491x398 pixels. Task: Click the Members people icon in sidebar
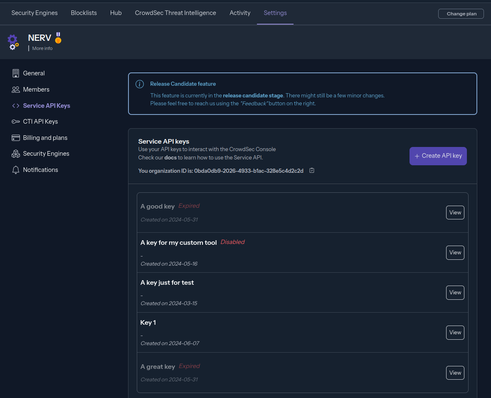coord(16,89)
